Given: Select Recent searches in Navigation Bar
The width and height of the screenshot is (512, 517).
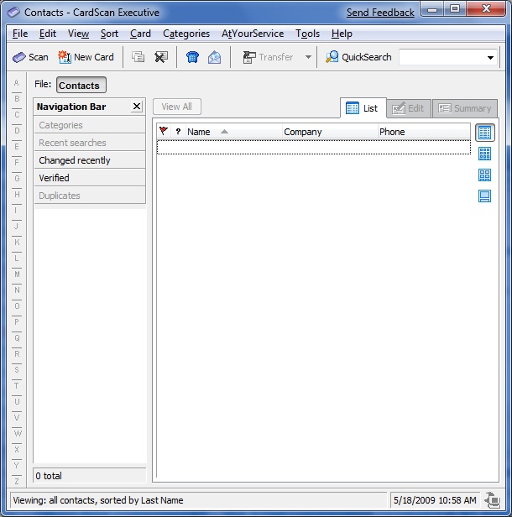Looking at the screenshot, I should [90, 143].
